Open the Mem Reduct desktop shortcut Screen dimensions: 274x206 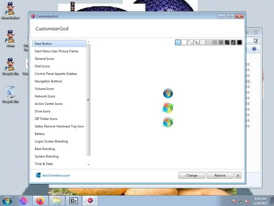[x=10, y=11]
